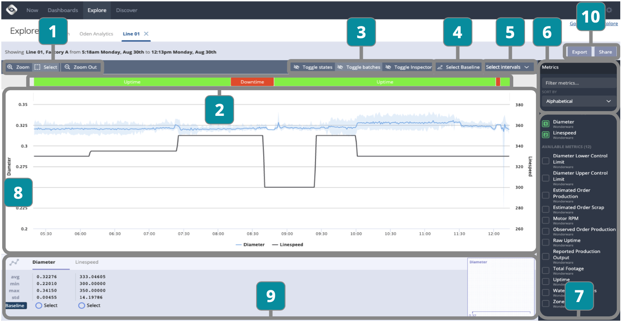This screenshot has height=322, width=622.
Task: Toggle states visibility
Action: pos(313,67)
